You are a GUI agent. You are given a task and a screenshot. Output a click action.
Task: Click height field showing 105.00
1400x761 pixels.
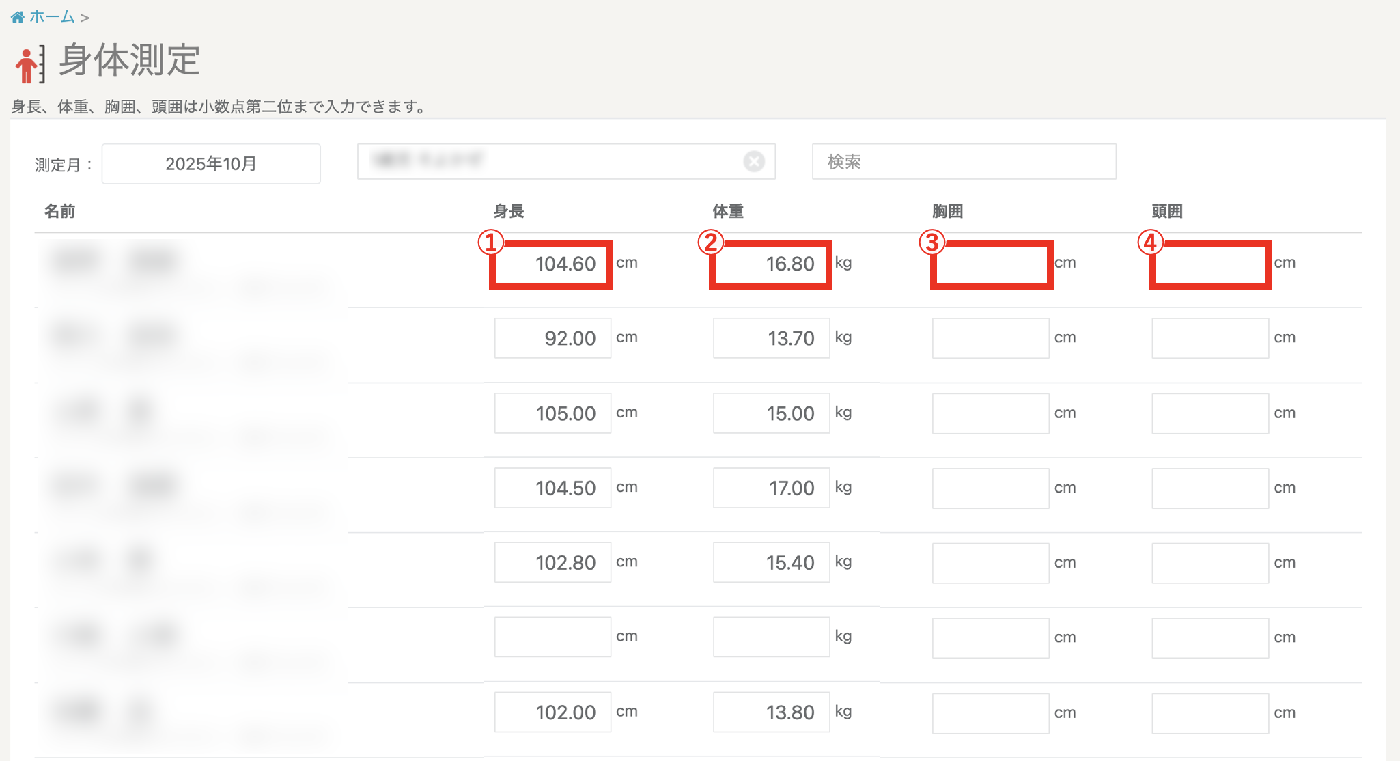pos(552,413)
